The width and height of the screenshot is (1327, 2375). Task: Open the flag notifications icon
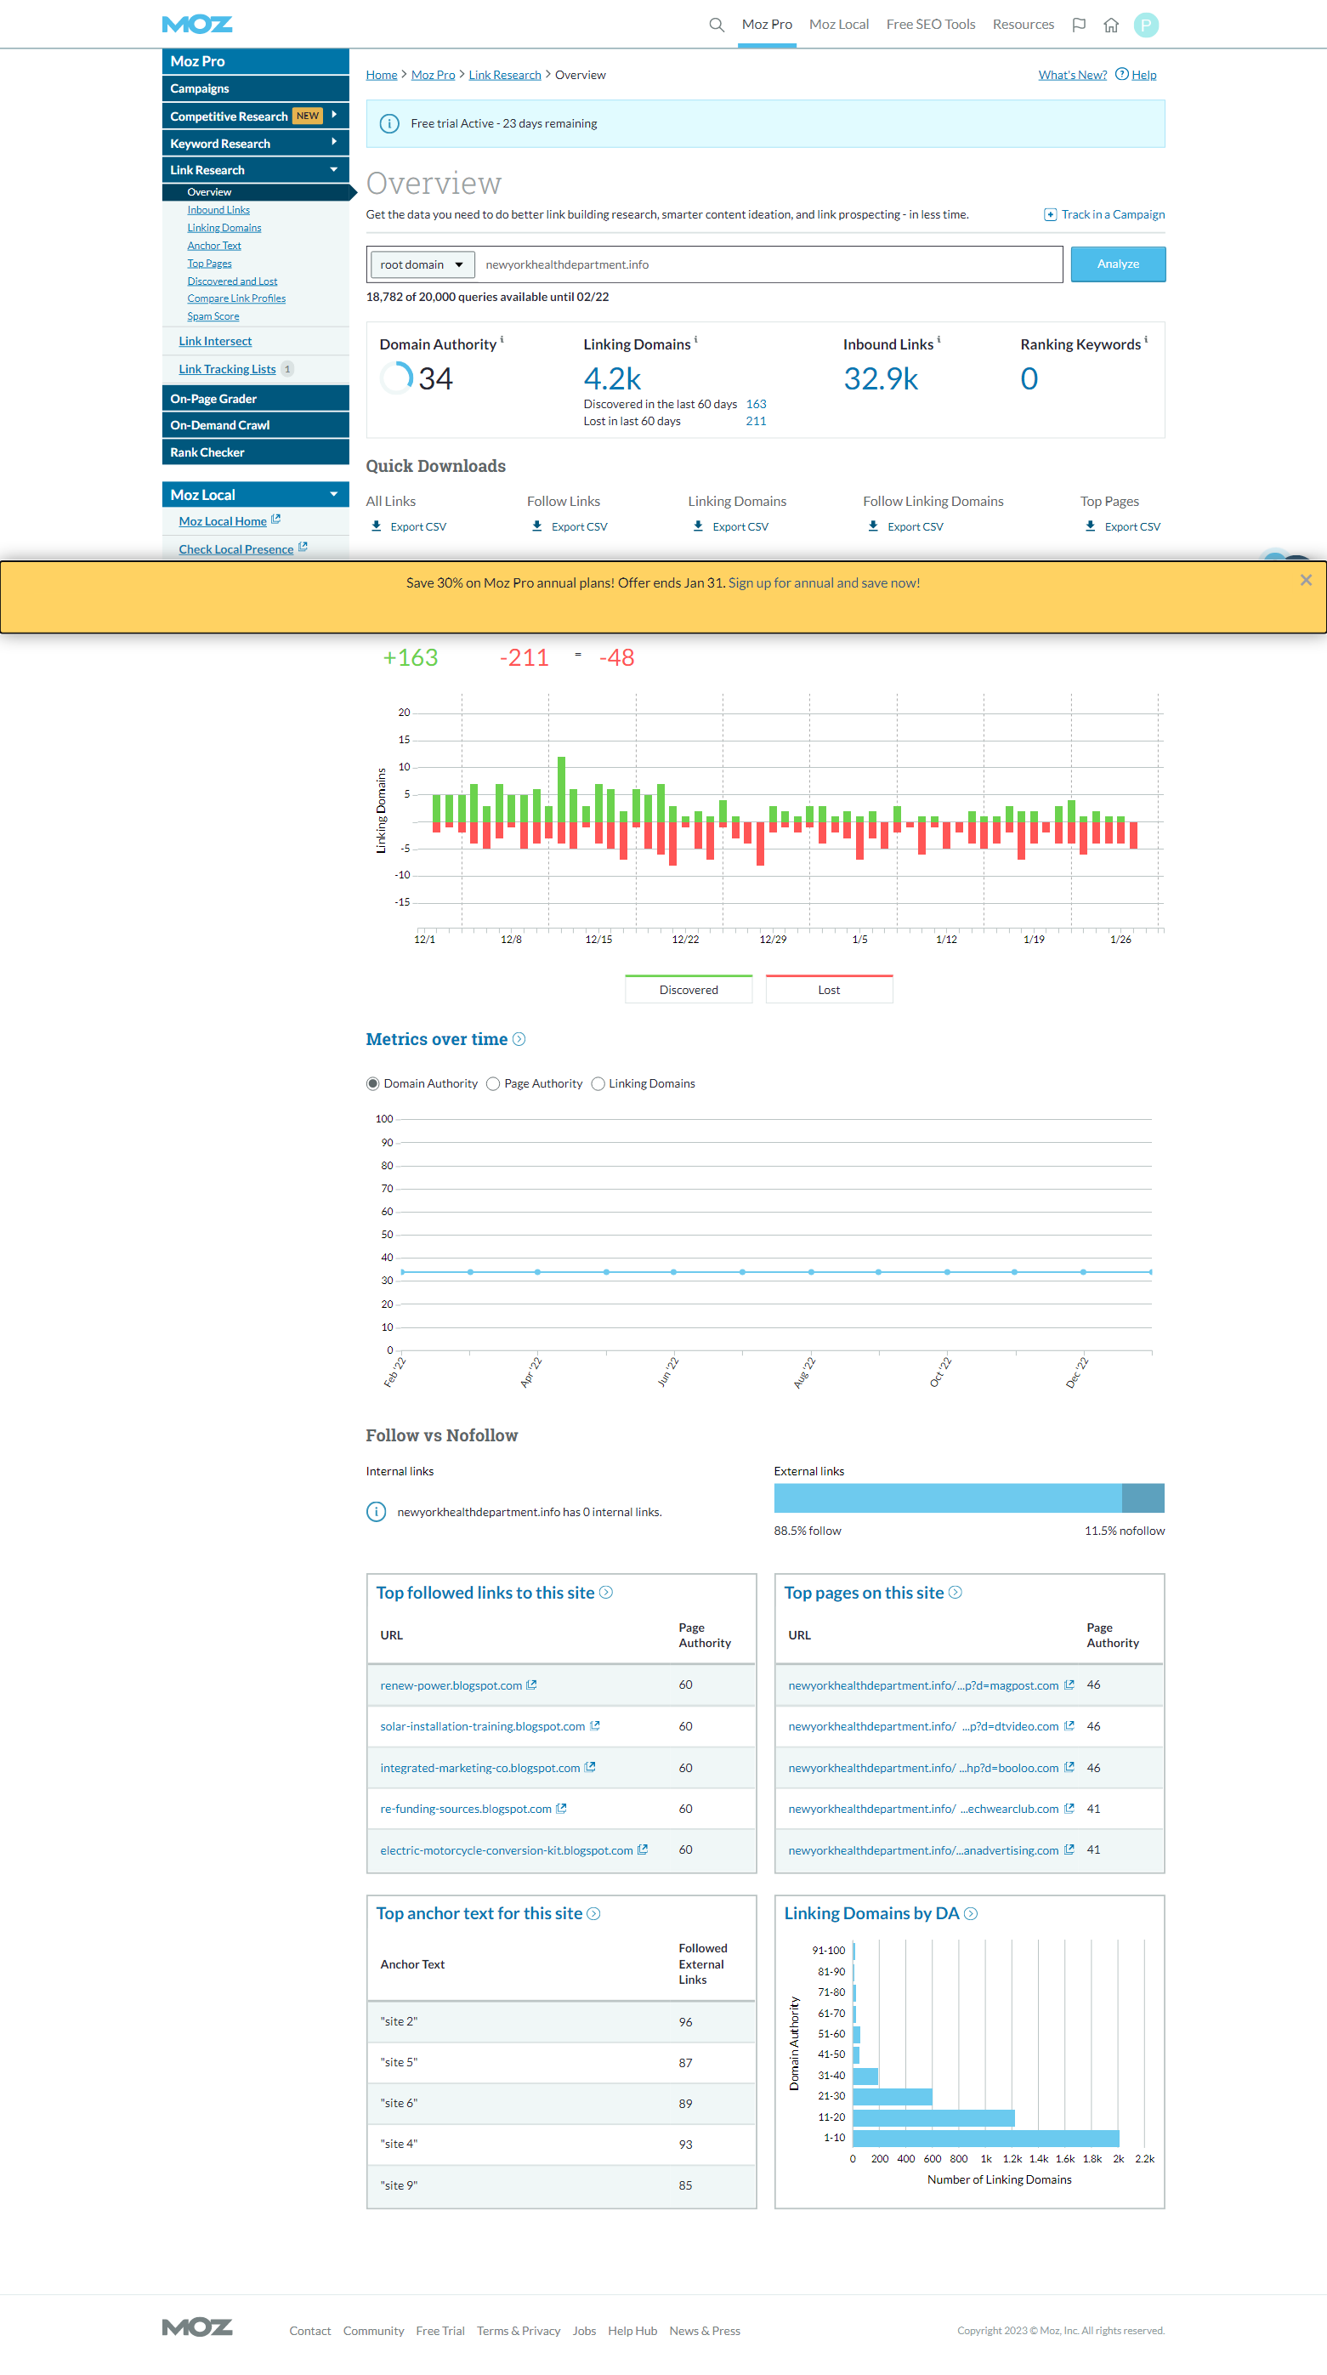1078,25
